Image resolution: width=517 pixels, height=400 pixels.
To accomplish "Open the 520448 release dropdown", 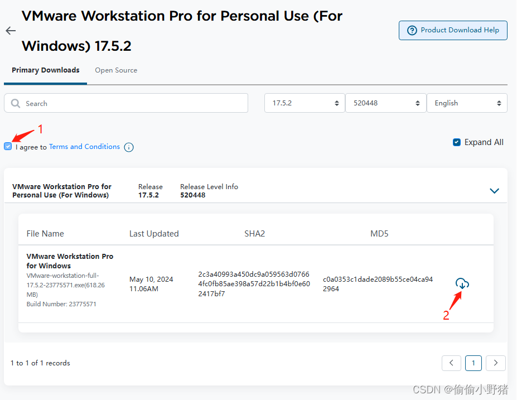I will (x=385, y=103).
